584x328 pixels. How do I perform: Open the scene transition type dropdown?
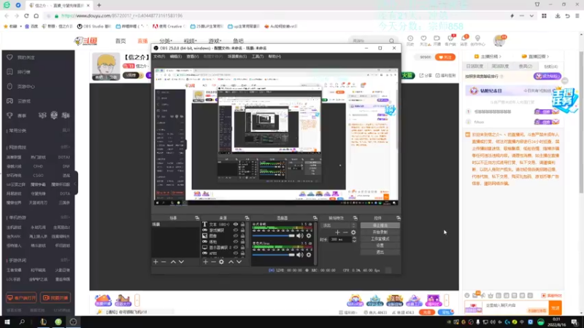click(339, 225)
